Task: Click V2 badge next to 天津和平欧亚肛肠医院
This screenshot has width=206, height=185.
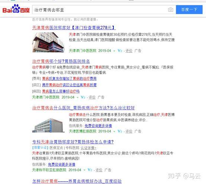Action: (90, 170)
